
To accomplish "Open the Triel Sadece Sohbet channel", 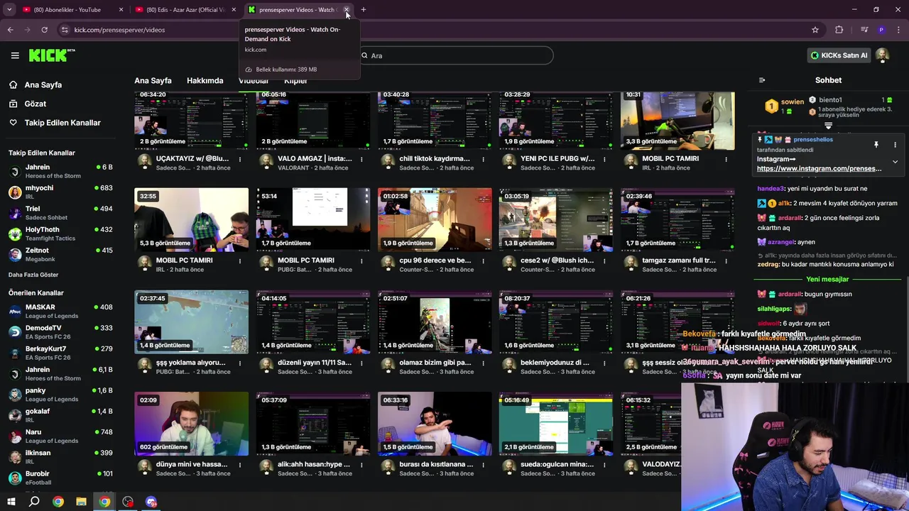I will (60, 213).
